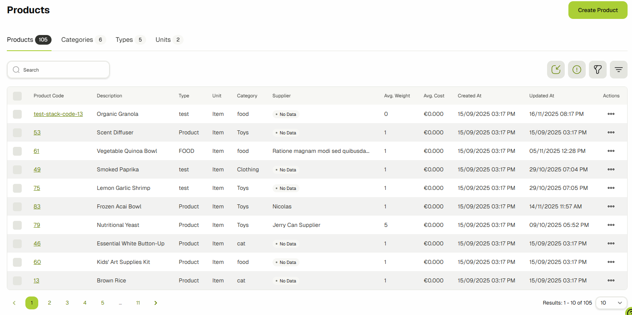Viewport: 632px width, 315px height.
Task: Open actions menu for Smoked Paprika row
Action: tap(611, 169)
